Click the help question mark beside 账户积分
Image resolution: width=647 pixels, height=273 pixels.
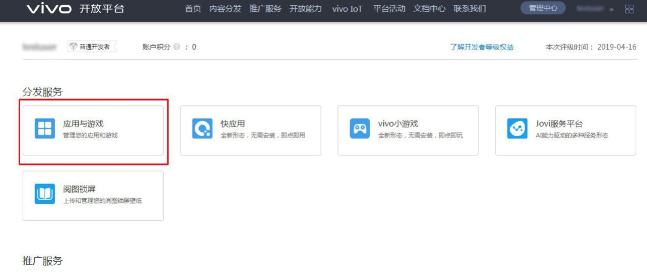tap(177, 47)
